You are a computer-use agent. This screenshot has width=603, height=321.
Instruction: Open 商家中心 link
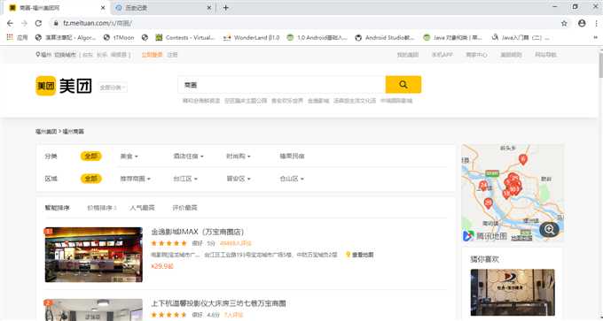[x=476, y=55]
